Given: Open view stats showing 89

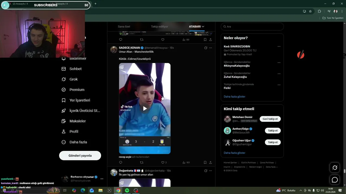Looking at the screenshot, I should (186, 40).
